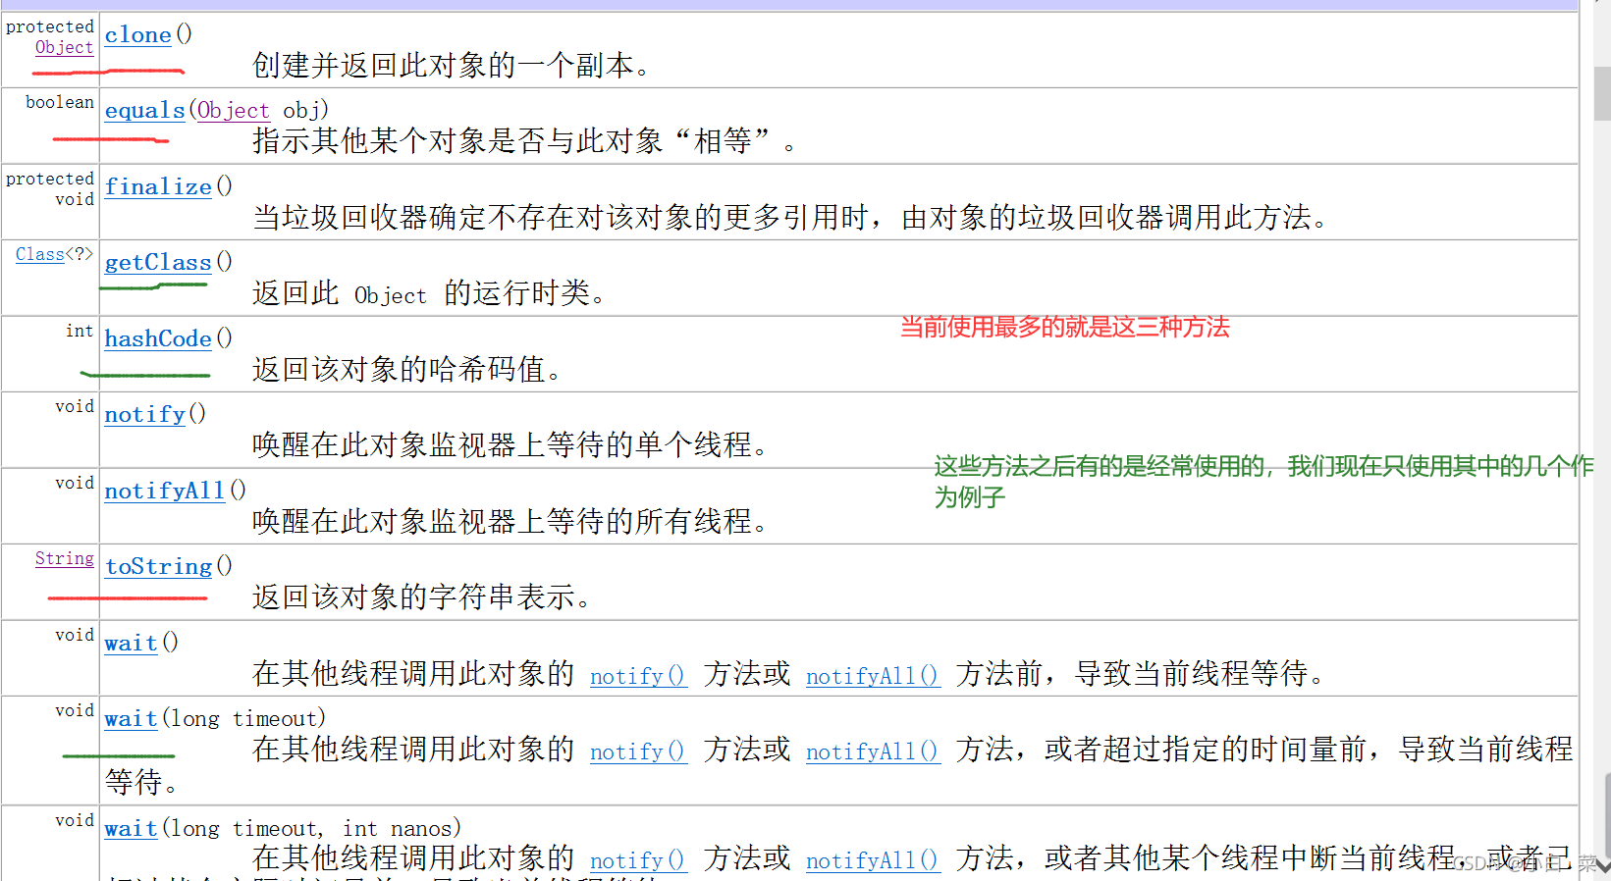Click notify() link in the wait() description

click(638, 676)
